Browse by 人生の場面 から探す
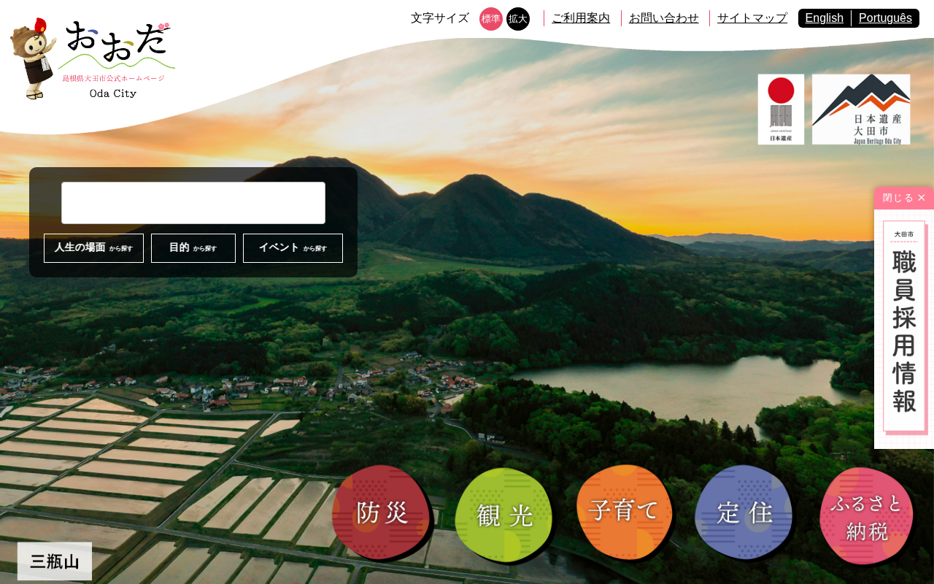Viewport: 934px width, 584px height. [93, 248]
